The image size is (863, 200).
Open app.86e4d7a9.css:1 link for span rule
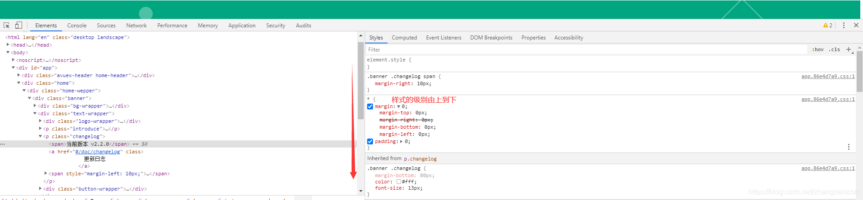[828, 77]
